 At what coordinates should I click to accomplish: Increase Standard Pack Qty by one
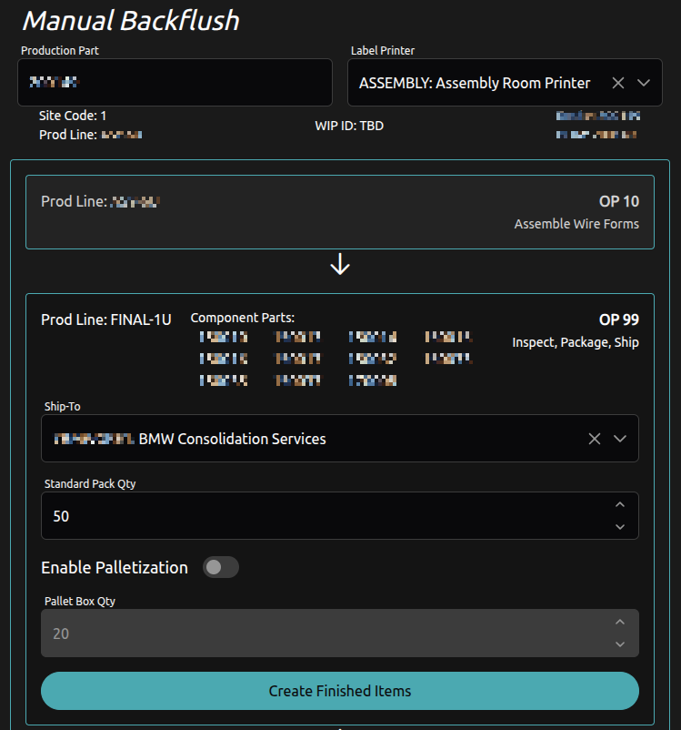coord(620,504)
